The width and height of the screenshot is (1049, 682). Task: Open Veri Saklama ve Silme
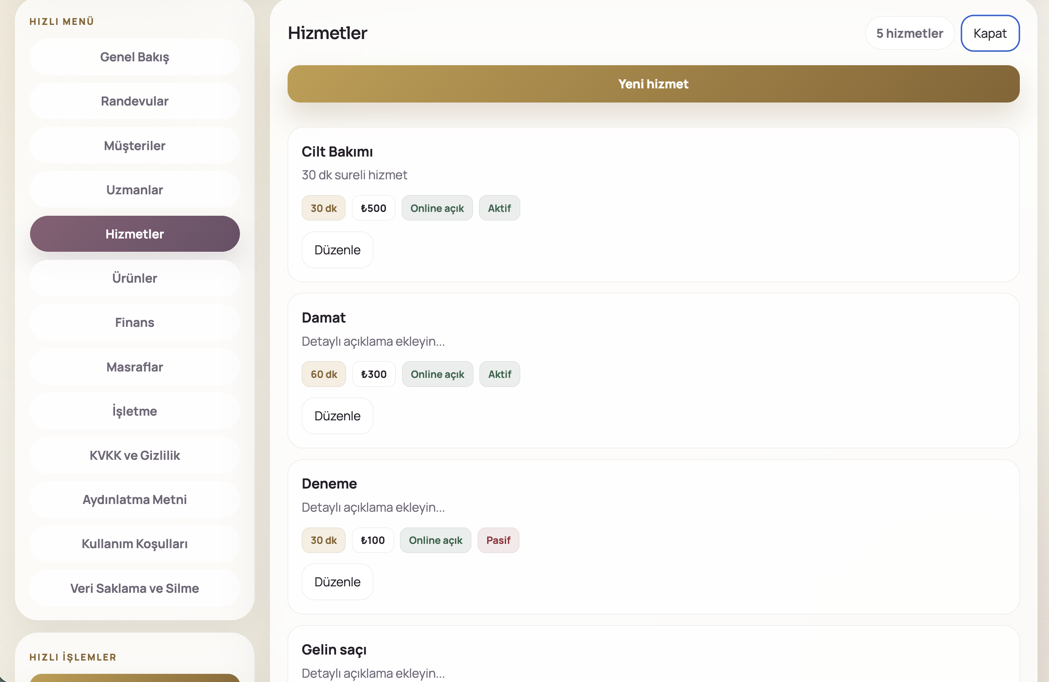tap(134, 588)
